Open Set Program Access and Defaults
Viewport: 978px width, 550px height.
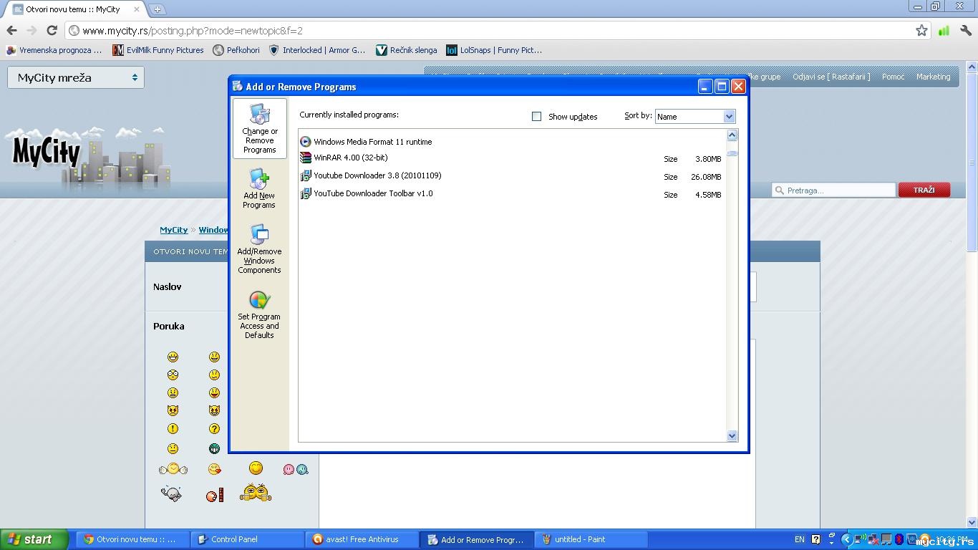pyautogui.click(x=259, y=314)
